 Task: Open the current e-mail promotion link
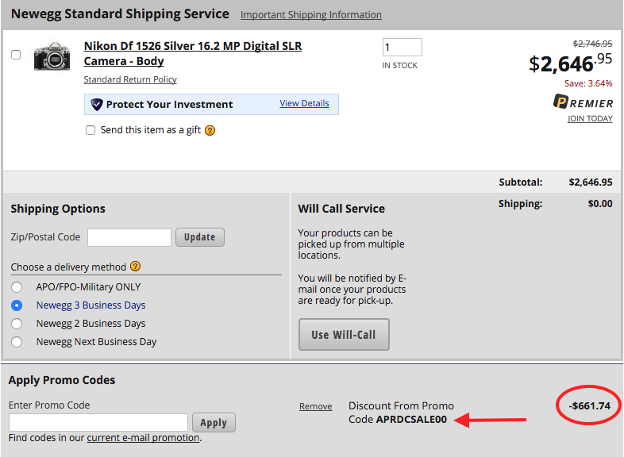(143, 437)
